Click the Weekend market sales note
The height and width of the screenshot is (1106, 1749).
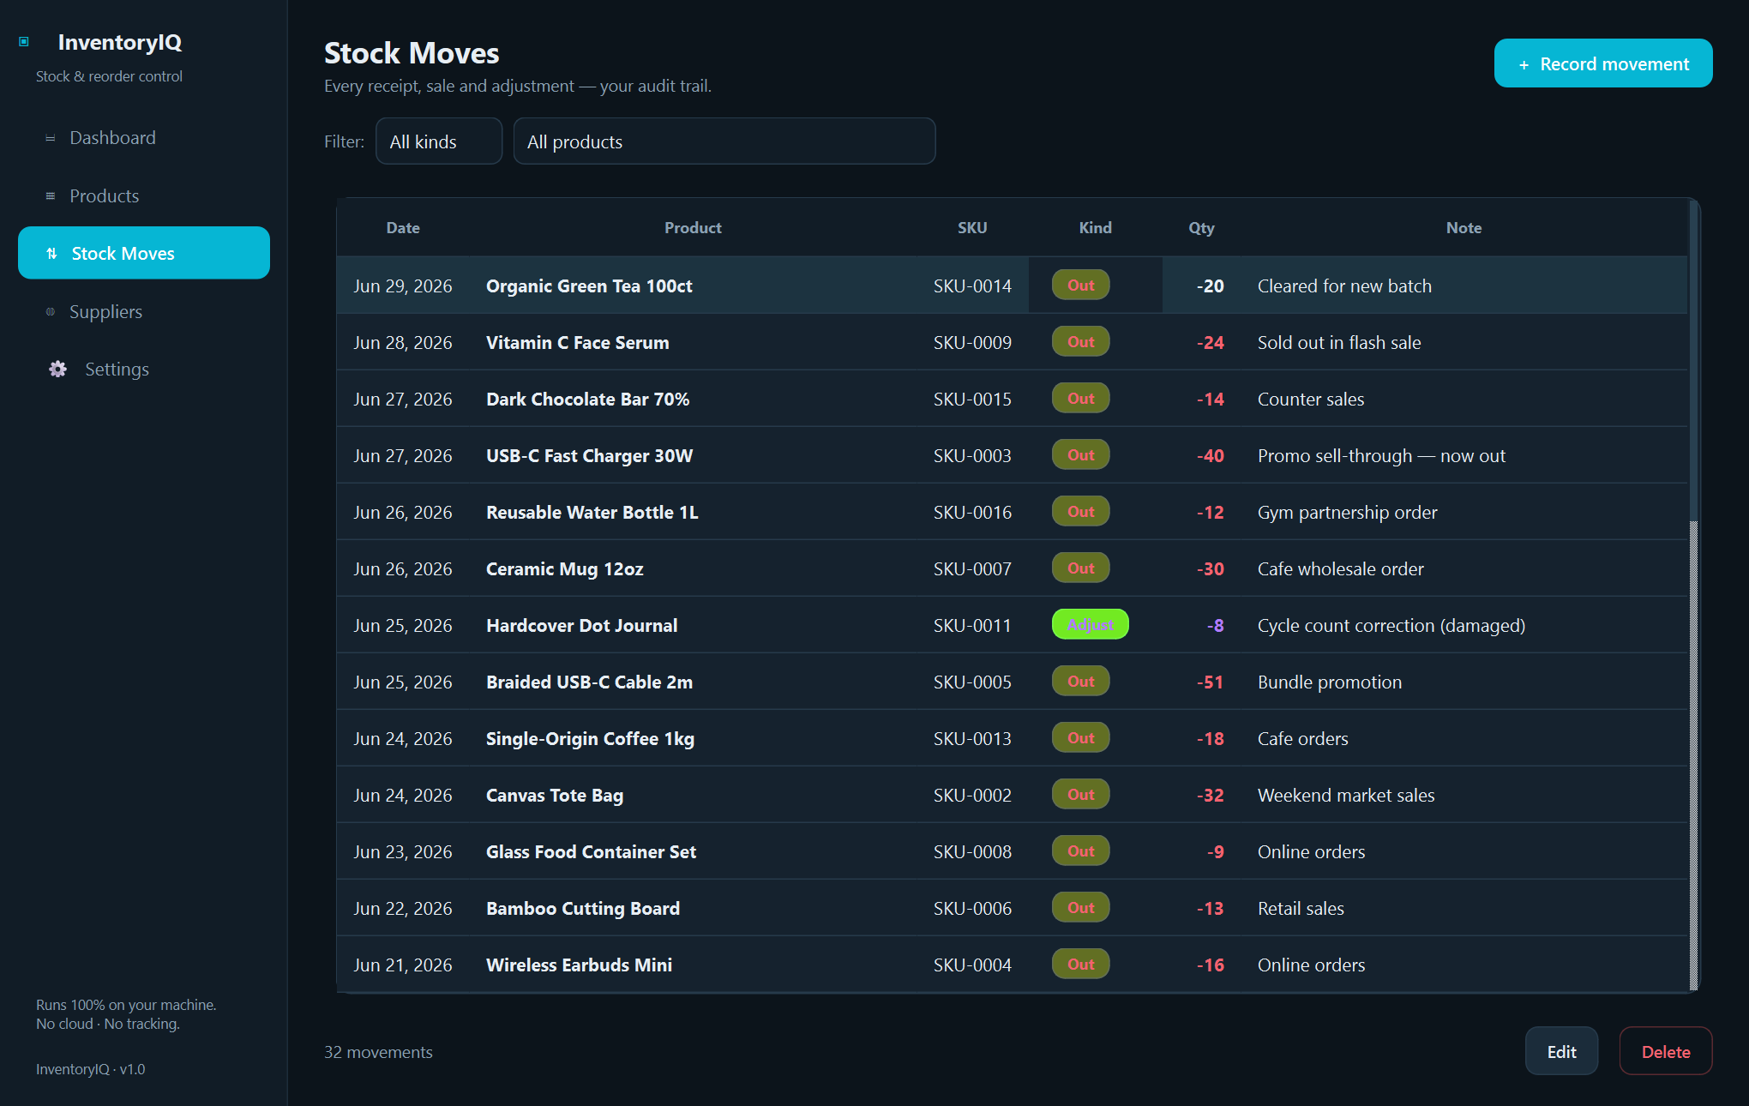[x=1346, y=796]
